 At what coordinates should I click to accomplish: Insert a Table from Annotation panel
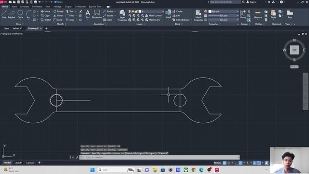pyautogui.click(x=108, y=20)
